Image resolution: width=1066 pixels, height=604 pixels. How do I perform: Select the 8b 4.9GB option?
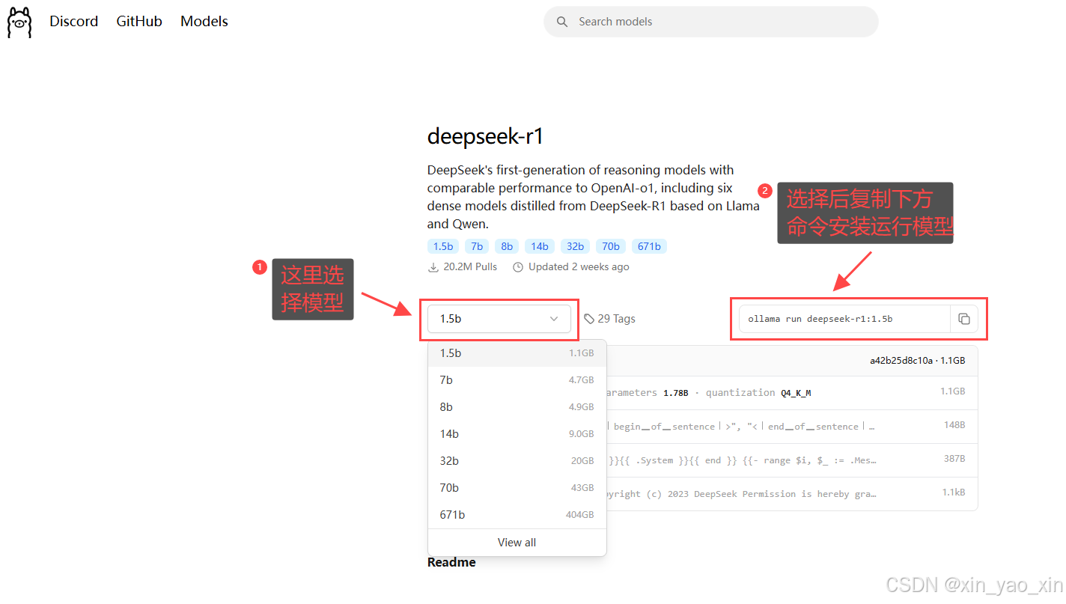pyautogui.click(x=517, y=407)
